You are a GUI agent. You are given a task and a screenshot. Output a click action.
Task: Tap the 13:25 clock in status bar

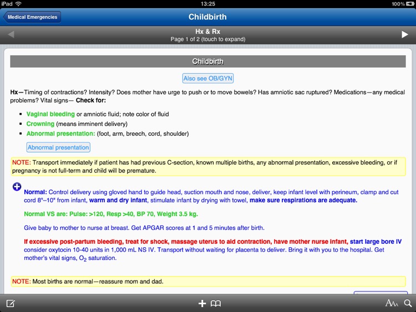208,4
